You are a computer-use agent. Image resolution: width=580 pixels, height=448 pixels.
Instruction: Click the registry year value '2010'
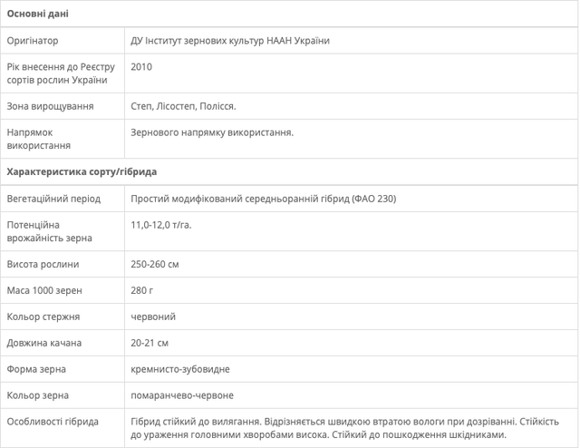point(141,67)
